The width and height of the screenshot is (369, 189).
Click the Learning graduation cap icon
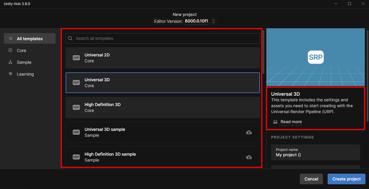[x=11, y=74]
